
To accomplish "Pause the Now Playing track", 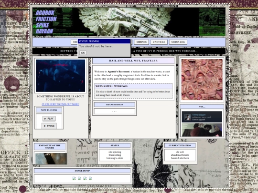I will tap(49, 126).
